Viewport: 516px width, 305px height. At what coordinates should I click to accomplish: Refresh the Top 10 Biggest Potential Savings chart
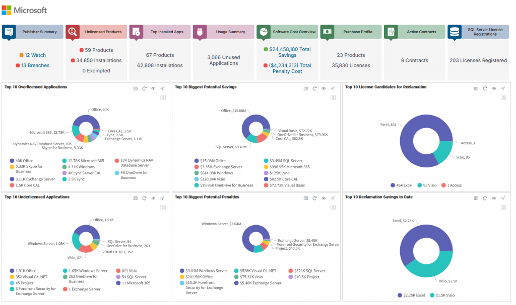click(x=314, y=88)
